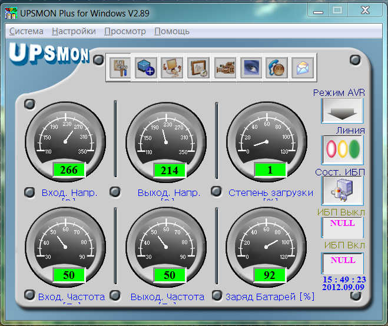Click the Режим AVR label

pyautogui.click(x=339, y=93)
